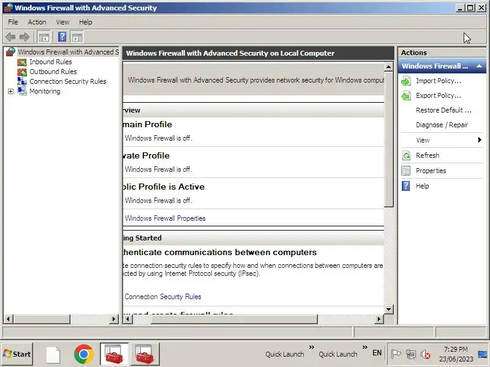The width and height of the screenshot is (490, 367).
Task: Click tree pane horizontal scroll left arrow
Action: pos(8,319)
